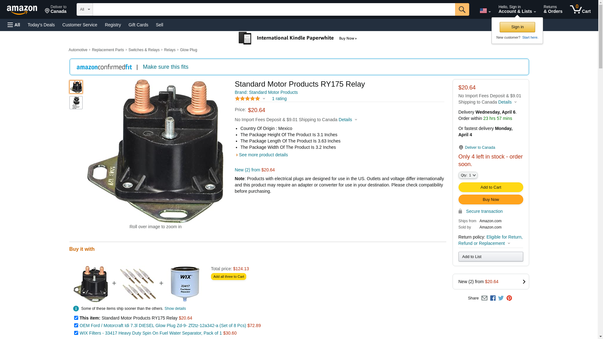This screenshot has width=603, height=339.
Task: Share product on Facebook icon
Action: [x=493, y=298]
